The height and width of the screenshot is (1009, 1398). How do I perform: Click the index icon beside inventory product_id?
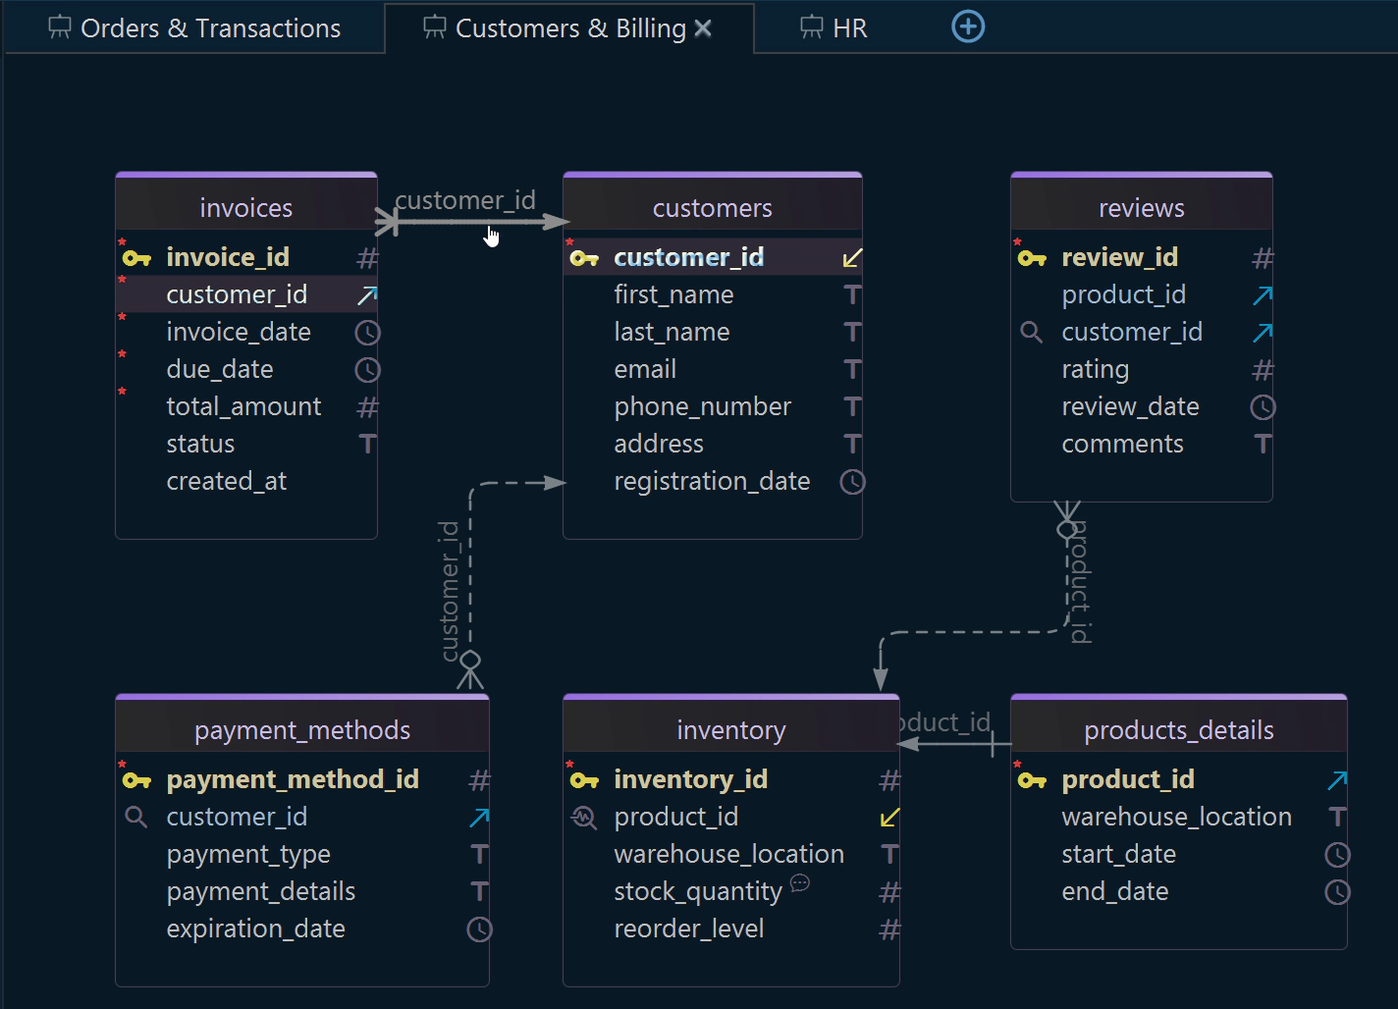pyautogui.click(x=583, y=818)
